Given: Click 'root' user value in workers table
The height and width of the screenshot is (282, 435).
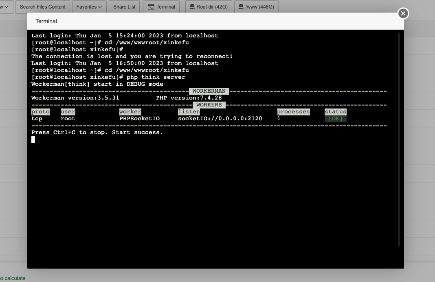Looking at the screenshot, I should pyautogui.click(x=68, y=119).
